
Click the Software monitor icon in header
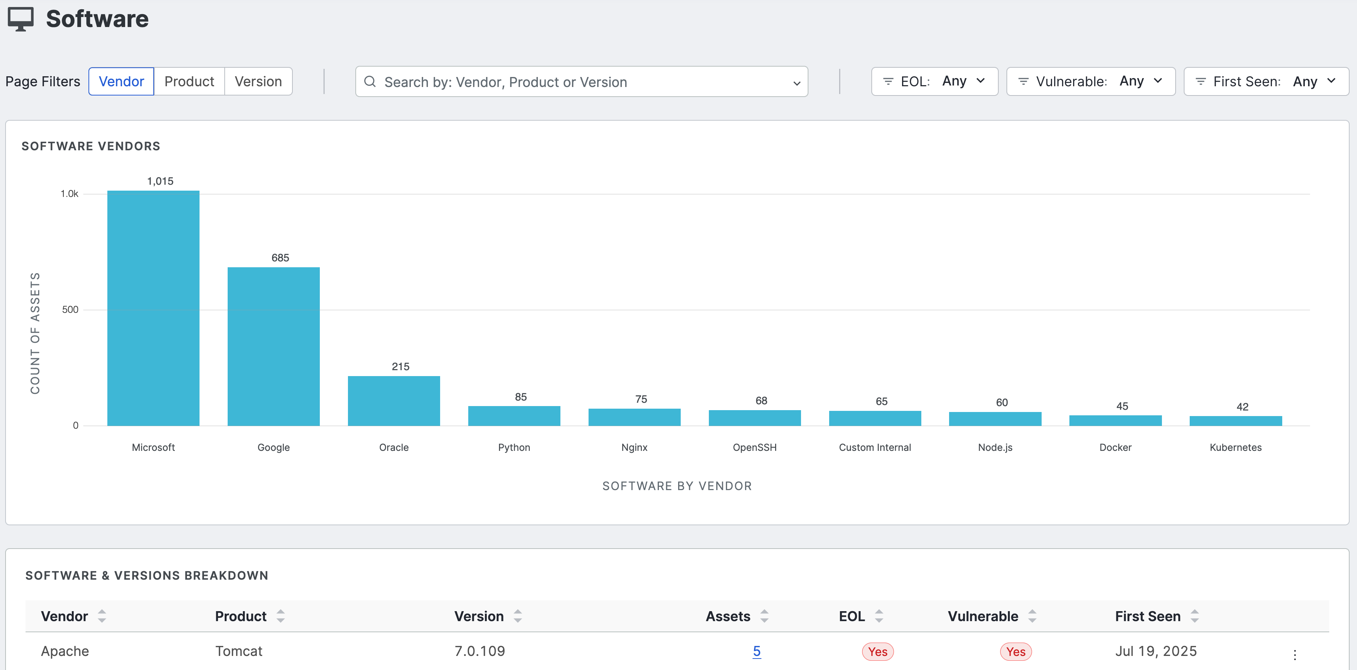pyautogui.click(x=21, y=19)
